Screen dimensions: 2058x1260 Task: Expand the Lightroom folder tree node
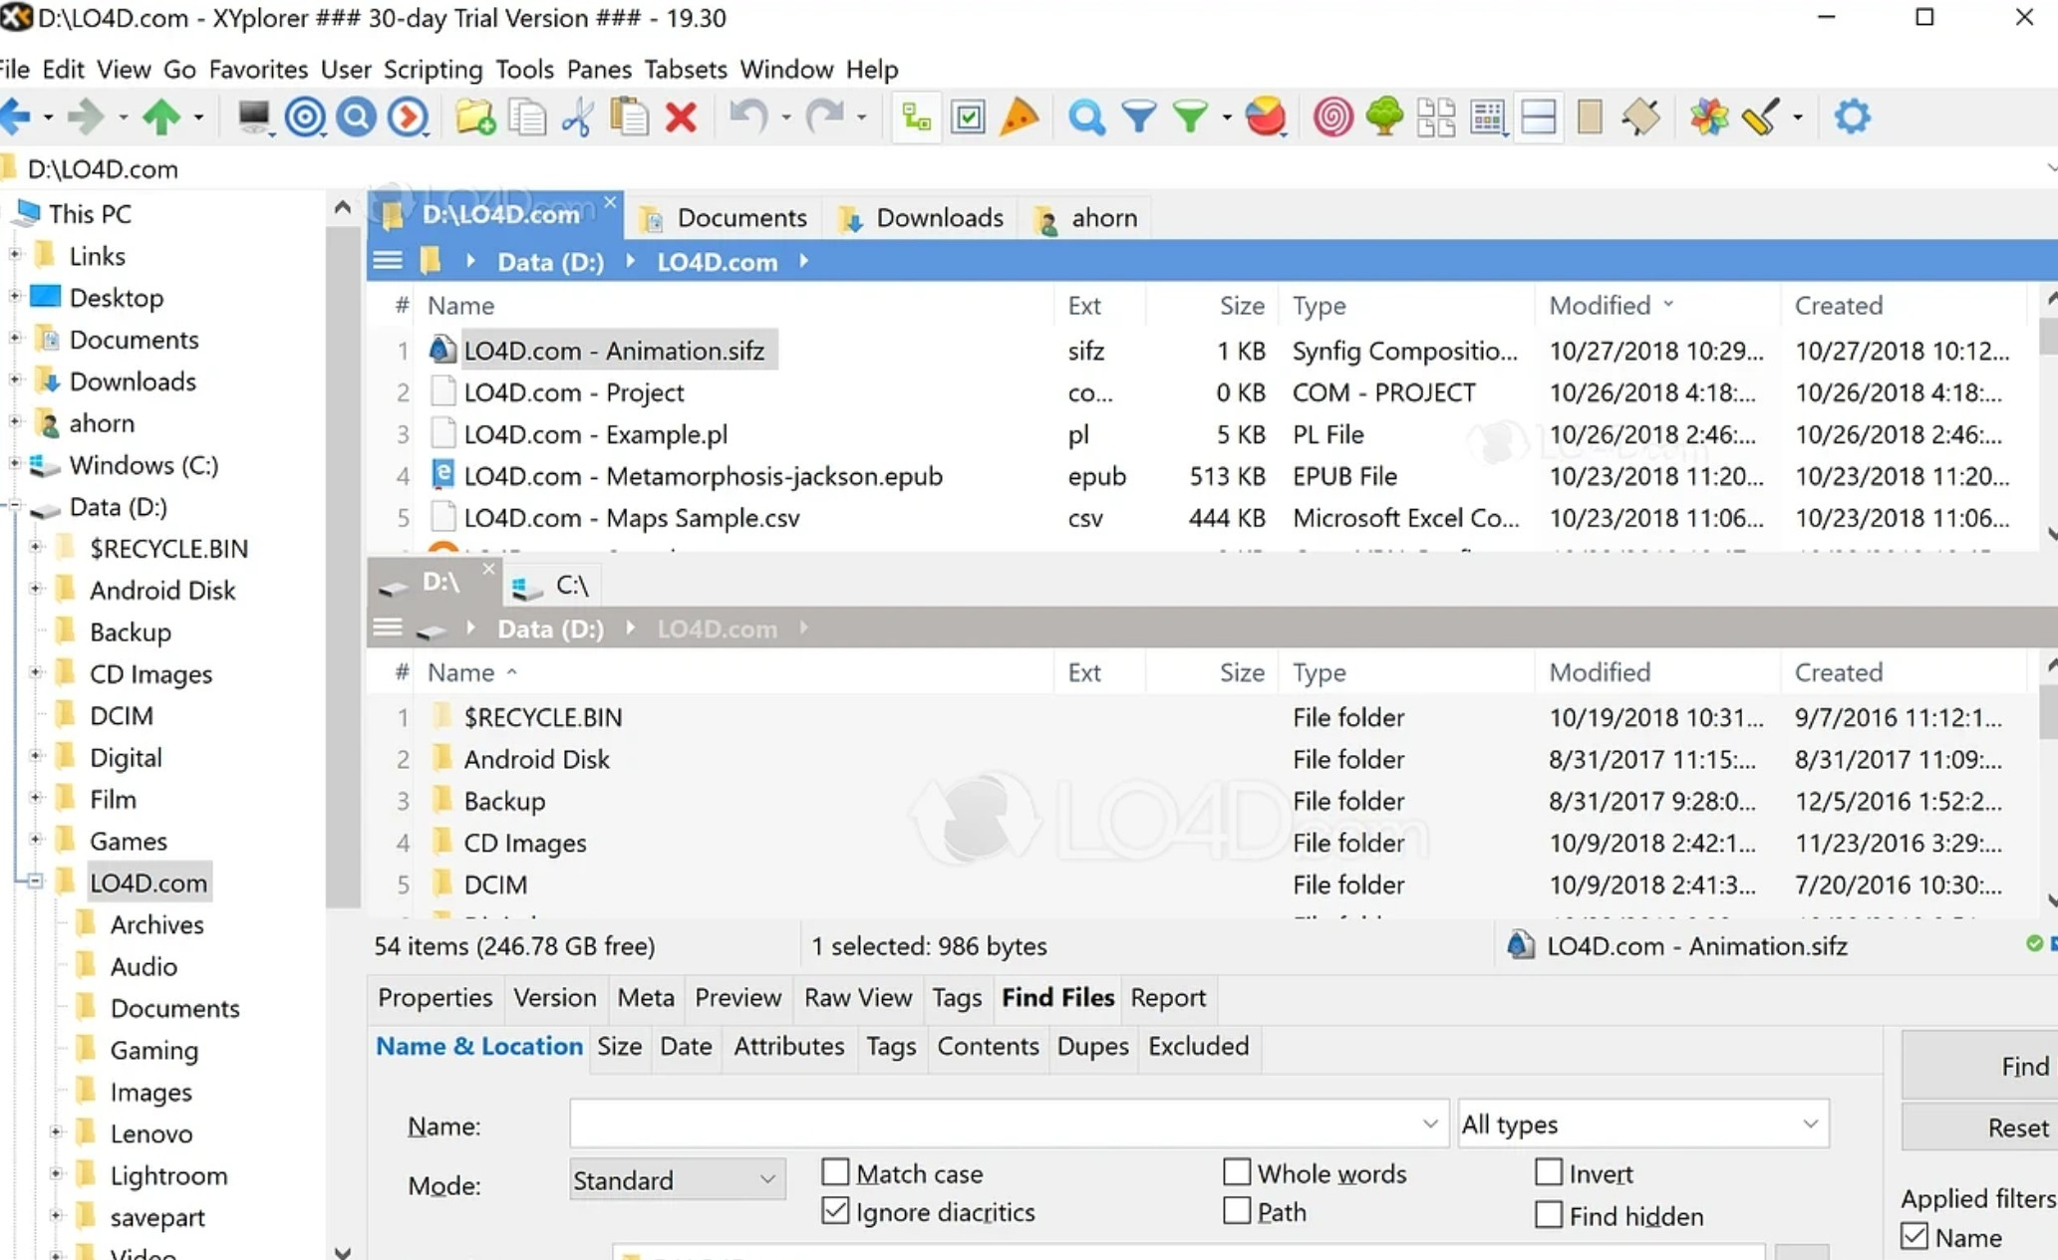point(56,1174)
